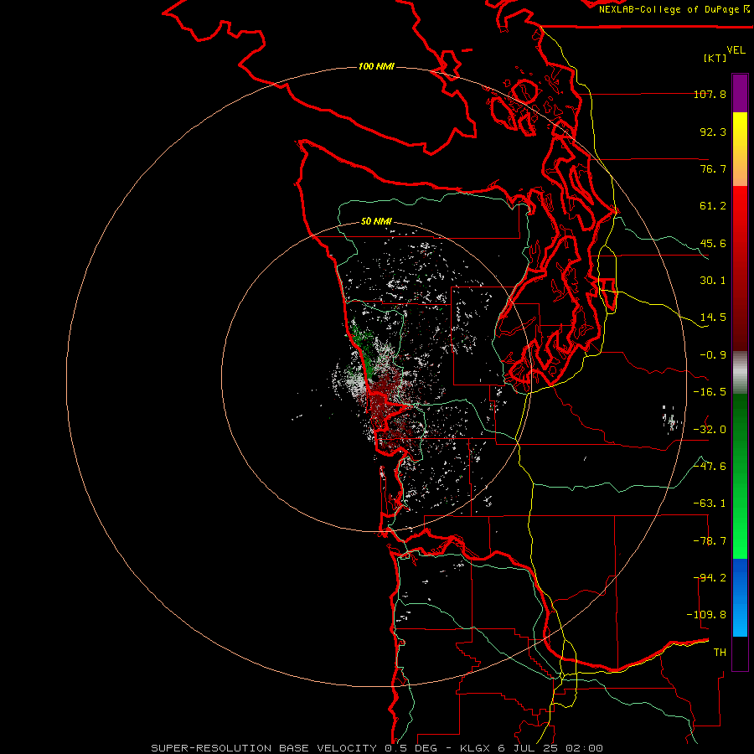The height and width of the screenshot is (754, 754).
Task: Click the 50 NMI range ring label
Action: pyautogui.click(x=376, y=221)
